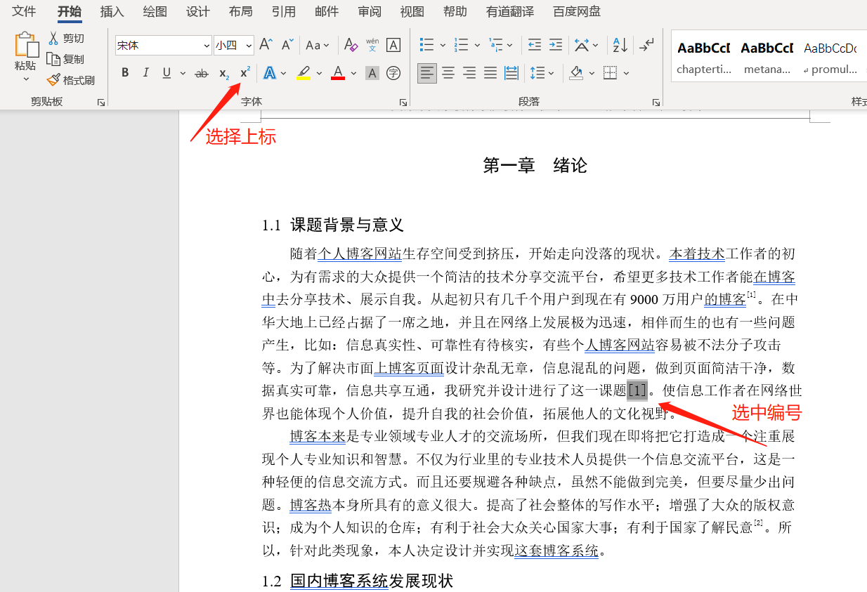The image size is (867, 592).
Task: Open the font dialog launcher in 字体 group
Action: point(403,103)
